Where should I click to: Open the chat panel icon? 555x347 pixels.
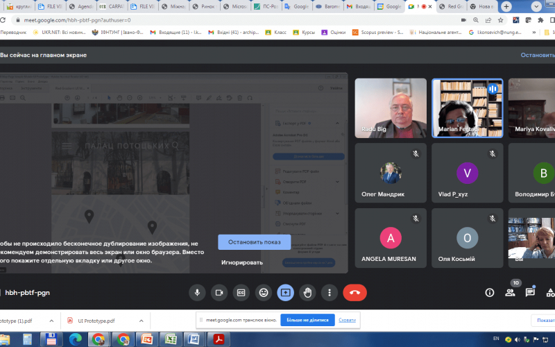click(x=530, y=292)
